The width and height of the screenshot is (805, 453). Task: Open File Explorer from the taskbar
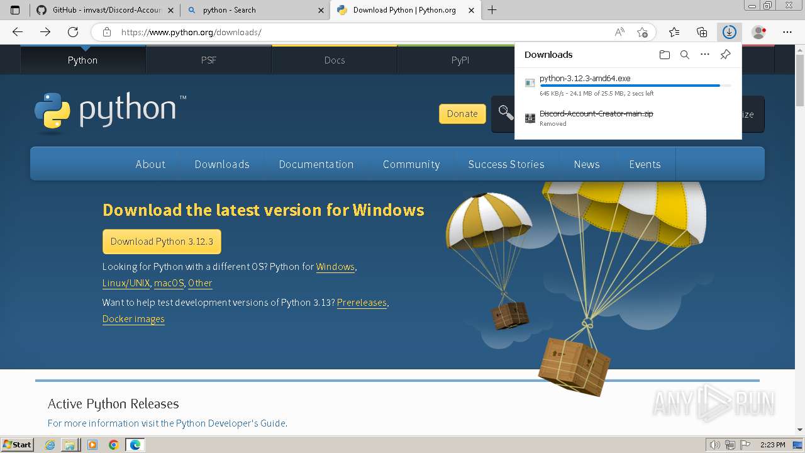coord(70,445)
